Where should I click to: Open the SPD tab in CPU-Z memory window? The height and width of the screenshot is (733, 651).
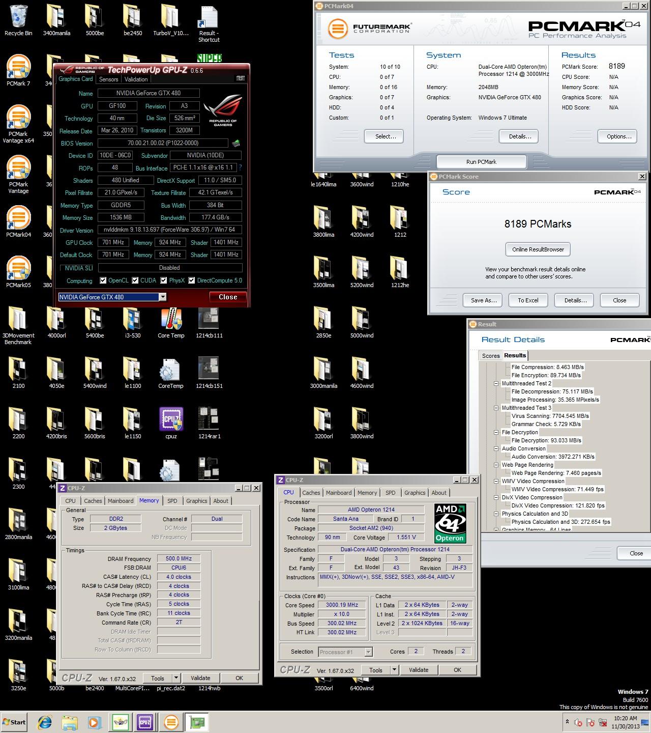point(172,501)
